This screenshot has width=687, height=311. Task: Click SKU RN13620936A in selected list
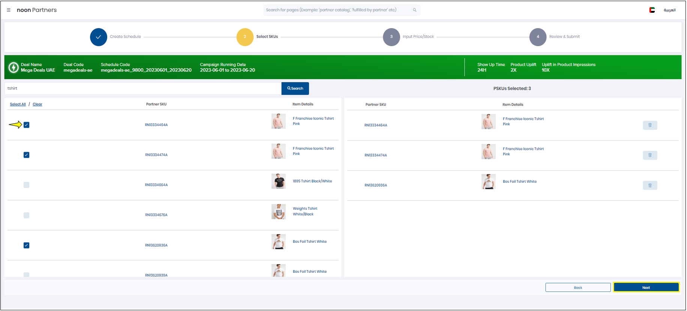[376, 185]
